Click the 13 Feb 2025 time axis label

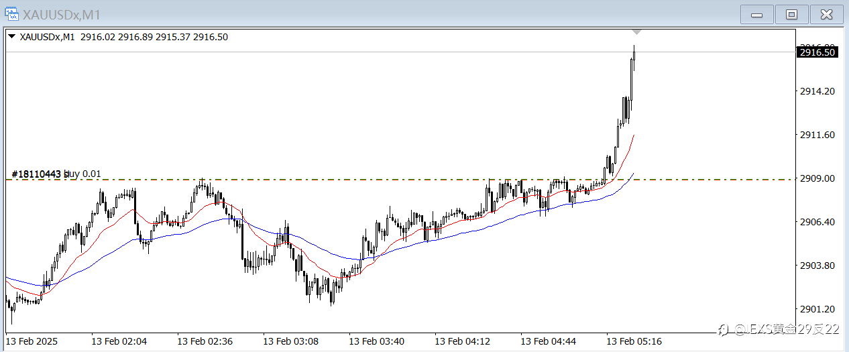32,341
